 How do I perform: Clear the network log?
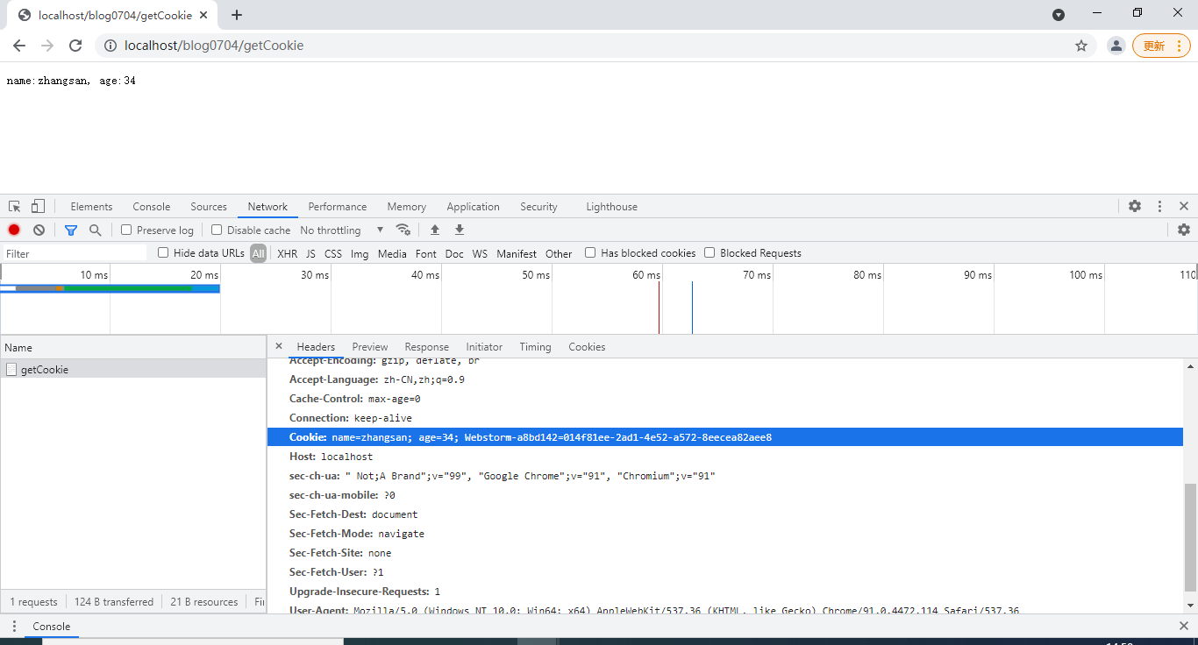click(x=39, y=230)
